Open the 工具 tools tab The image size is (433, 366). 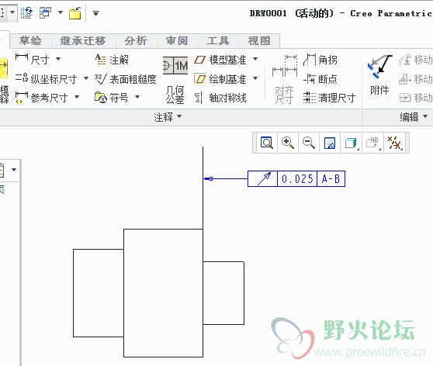point(218,41)
